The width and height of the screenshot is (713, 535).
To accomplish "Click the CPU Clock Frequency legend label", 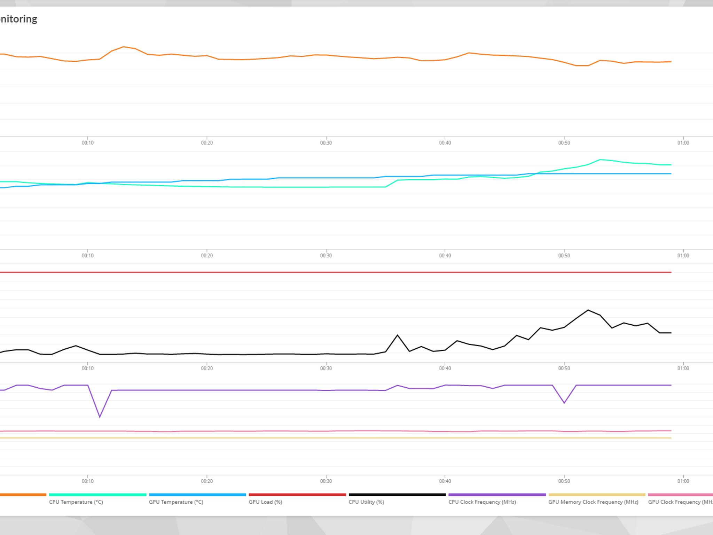I will [x=482, y=502].
